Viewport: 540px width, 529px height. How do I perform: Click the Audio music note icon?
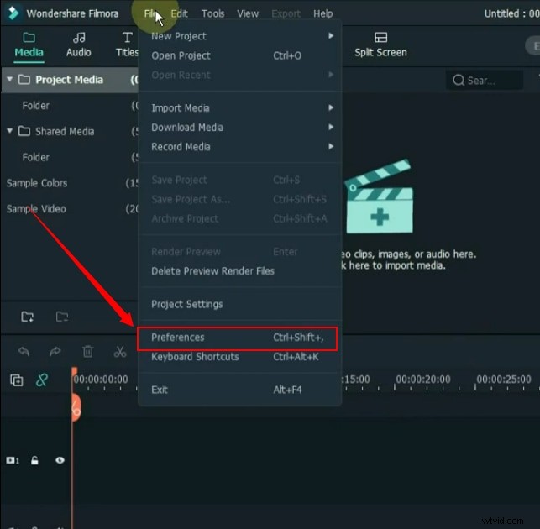79,37
